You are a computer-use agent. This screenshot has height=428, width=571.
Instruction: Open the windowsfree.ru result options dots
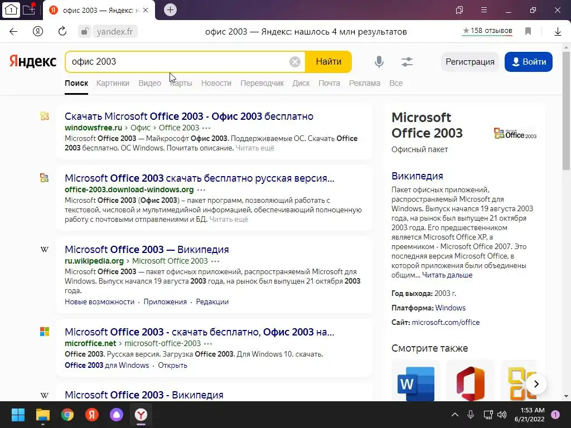(206, 128)
